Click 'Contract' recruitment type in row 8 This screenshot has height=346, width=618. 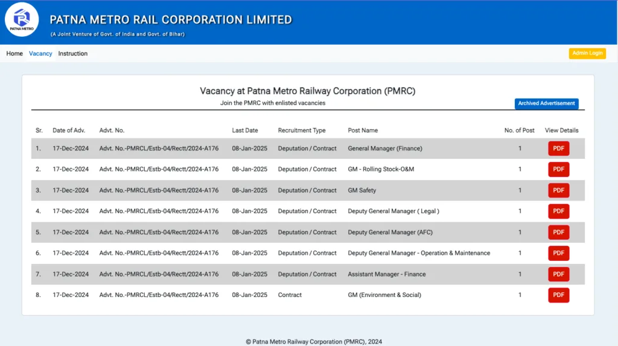[x=290, y=295]
